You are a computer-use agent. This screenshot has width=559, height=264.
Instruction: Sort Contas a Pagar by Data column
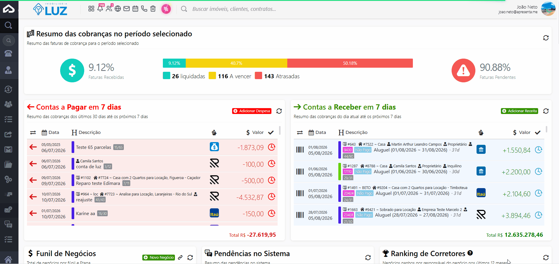coord(50,132)
